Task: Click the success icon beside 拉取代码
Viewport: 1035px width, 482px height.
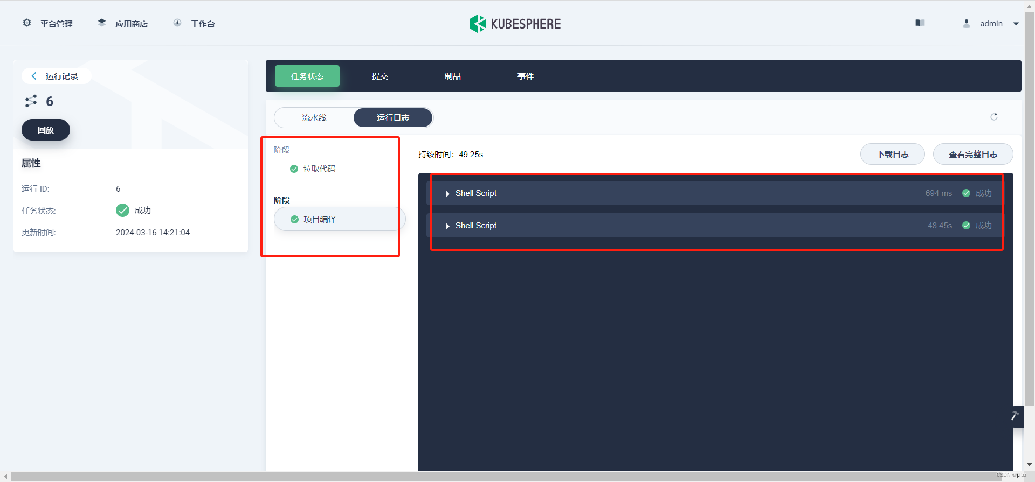Action: (x=294, y=169)
